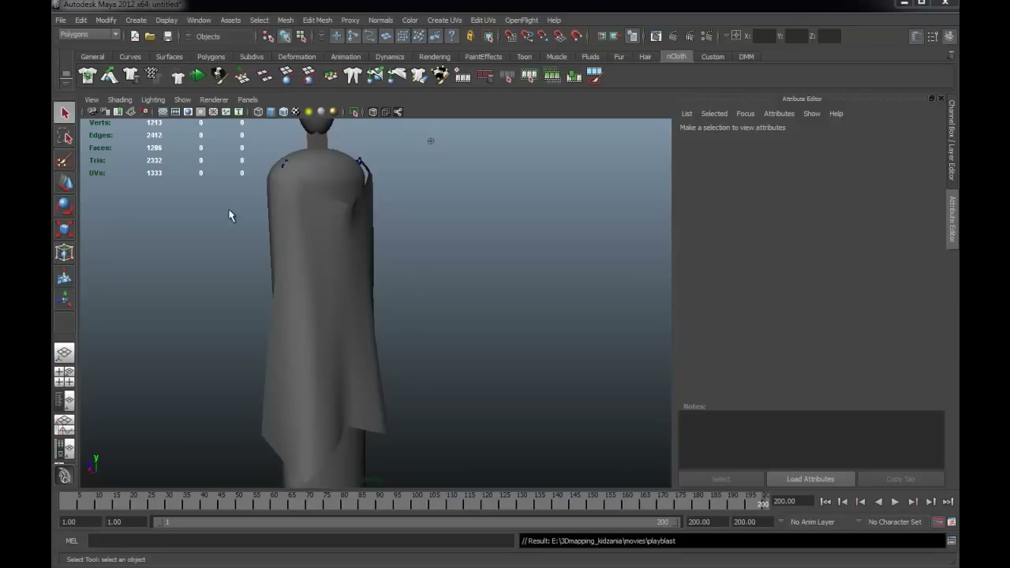
Task: Click the green play arrow nCloth shelf icon
Action: pos(198,76)
